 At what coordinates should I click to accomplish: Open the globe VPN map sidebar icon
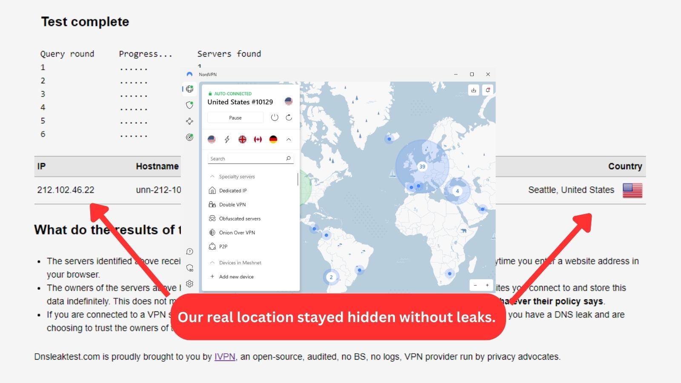[x=190, y=89]
